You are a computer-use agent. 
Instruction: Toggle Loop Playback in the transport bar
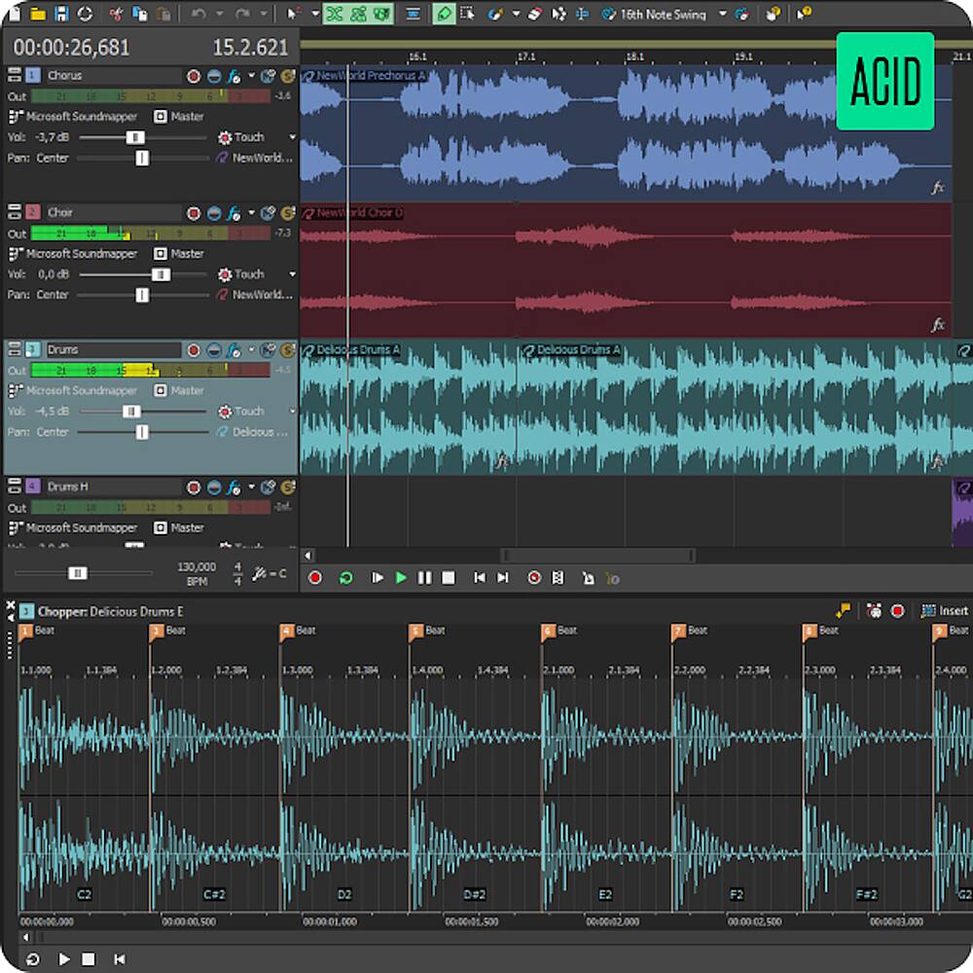pyautogui.click(x=345, y=578)
